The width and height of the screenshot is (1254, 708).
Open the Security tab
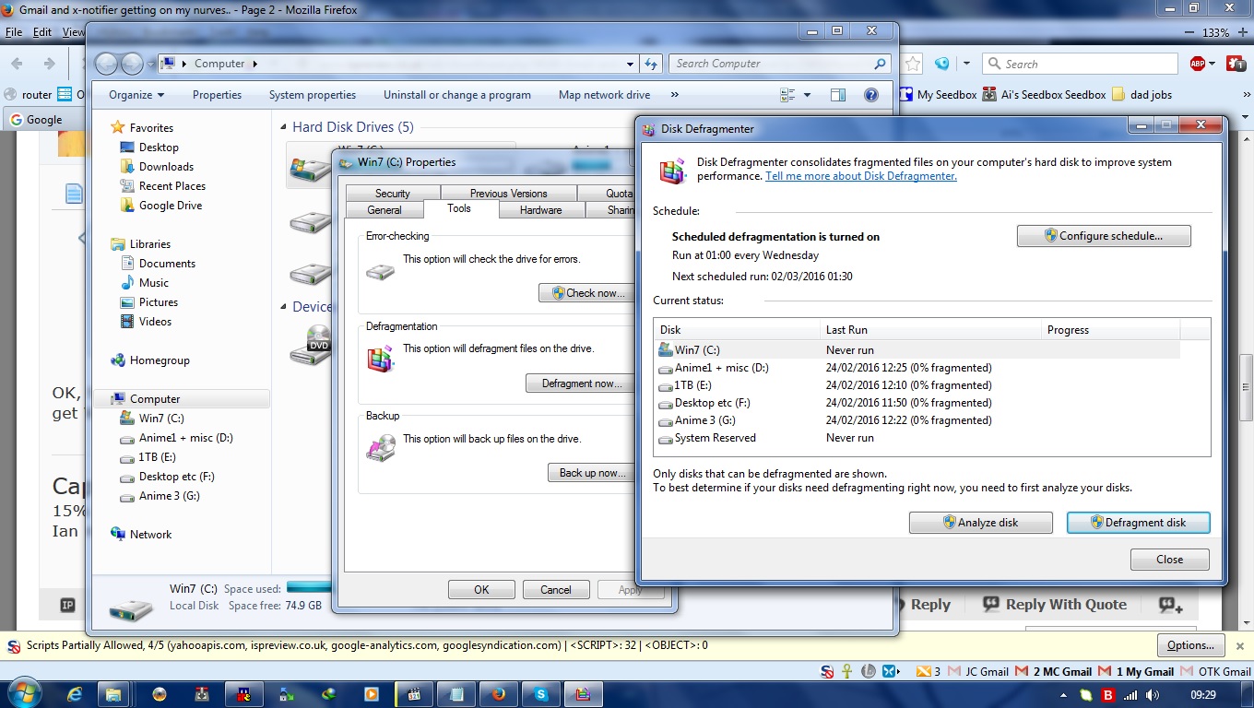[x=392, y=194]
